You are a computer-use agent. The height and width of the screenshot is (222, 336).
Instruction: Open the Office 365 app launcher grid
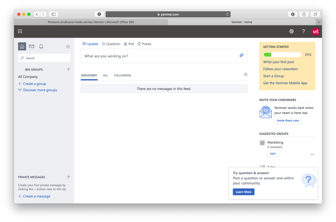coord(20,31)
